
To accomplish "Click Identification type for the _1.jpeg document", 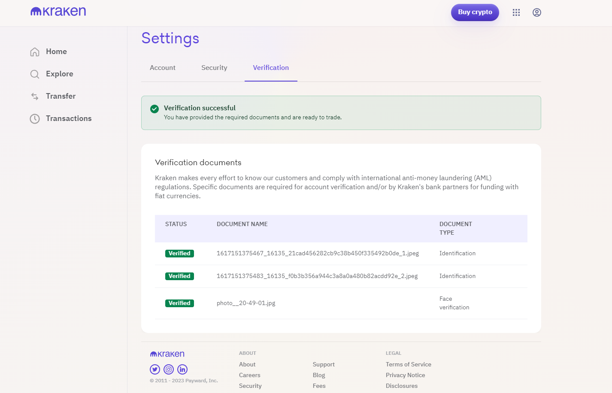I will pyautogui.click(x=457, y=254).
